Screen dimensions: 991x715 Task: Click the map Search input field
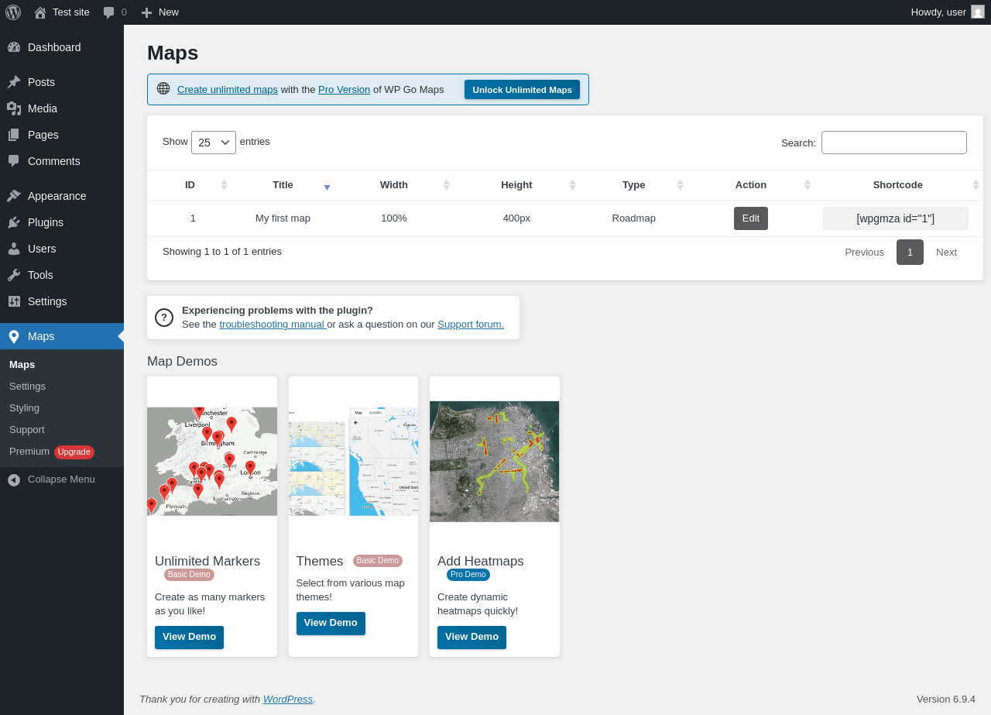pyautogui.click(x=893, y=143)
